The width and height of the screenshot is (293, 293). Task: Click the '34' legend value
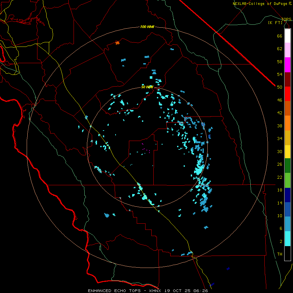point(280,139)
